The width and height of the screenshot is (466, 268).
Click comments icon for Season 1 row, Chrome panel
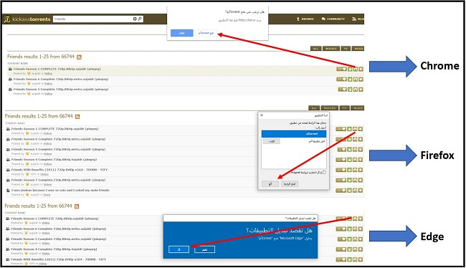341,70
